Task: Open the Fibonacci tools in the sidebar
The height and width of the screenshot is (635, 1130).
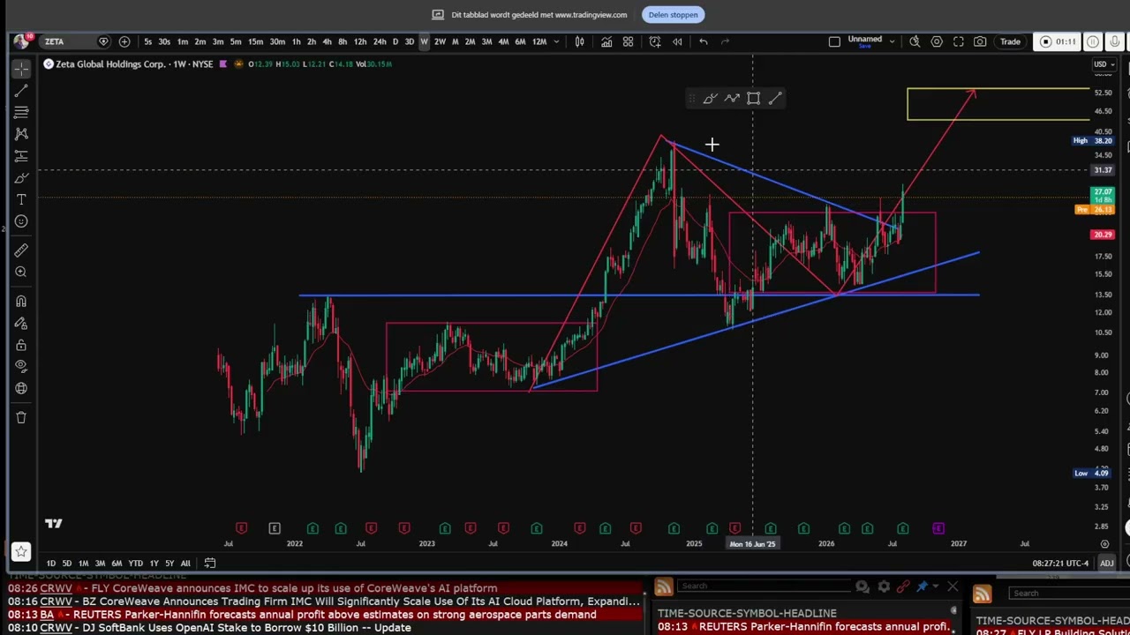Action: pyautogui.click(x=21, y=112)
